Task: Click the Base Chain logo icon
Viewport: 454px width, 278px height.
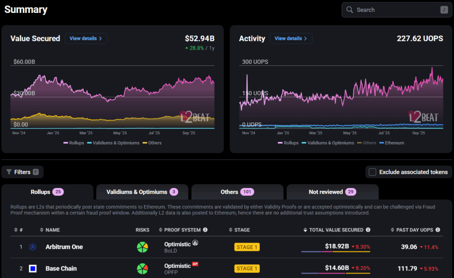Action: [33, 268]
